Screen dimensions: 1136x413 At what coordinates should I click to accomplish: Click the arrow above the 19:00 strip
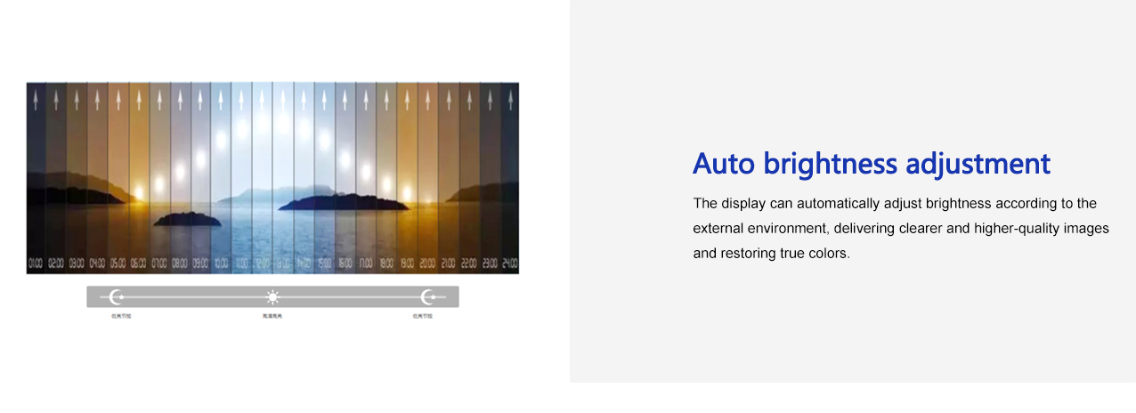(406, 98)
